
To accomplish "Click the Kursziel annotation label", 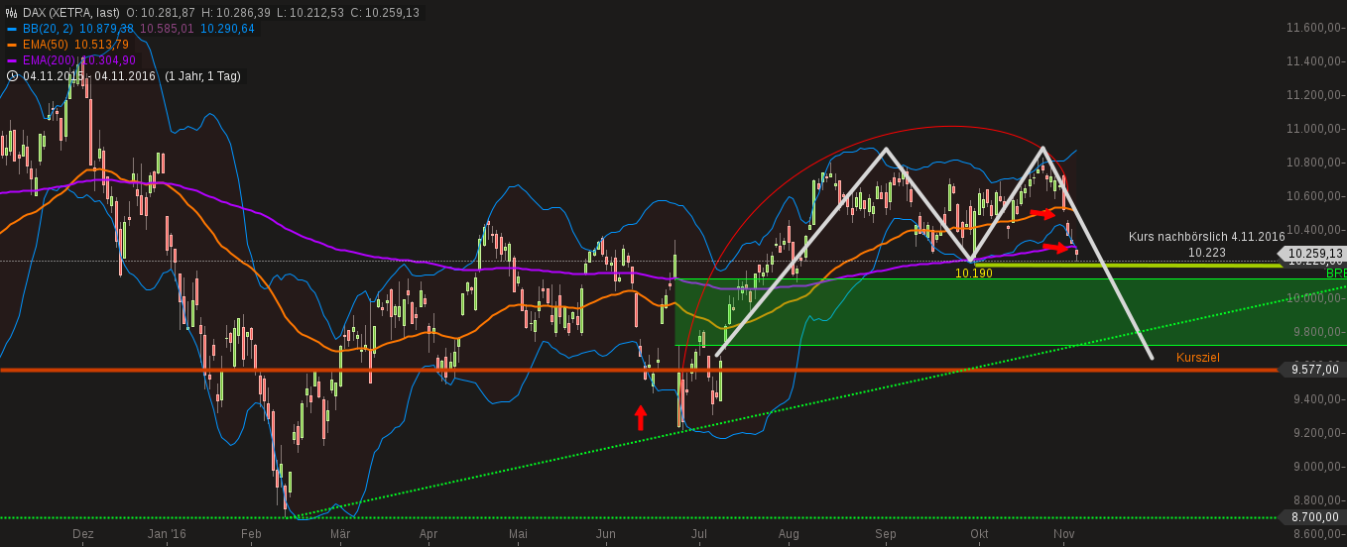I will 1198,357.
